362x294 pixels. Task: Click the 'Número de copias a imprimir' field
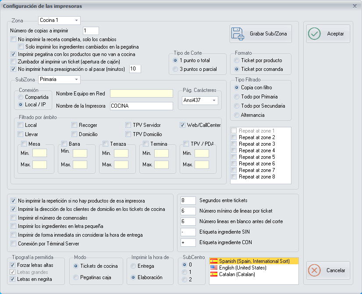90,30
